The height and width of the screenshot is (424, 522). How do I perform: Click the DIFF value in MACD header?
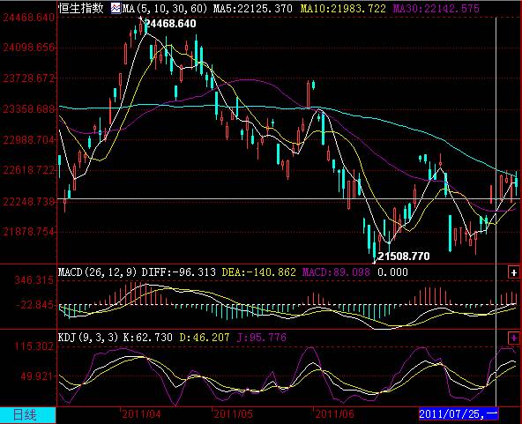[x=179, y=272]
